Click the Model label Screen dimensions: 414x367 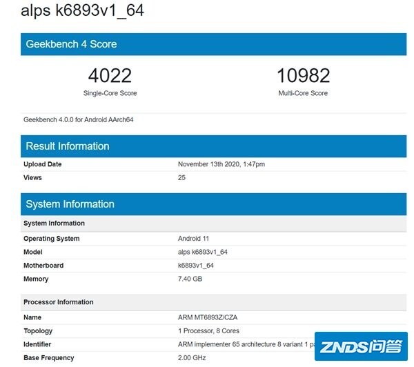click(32, 252)
